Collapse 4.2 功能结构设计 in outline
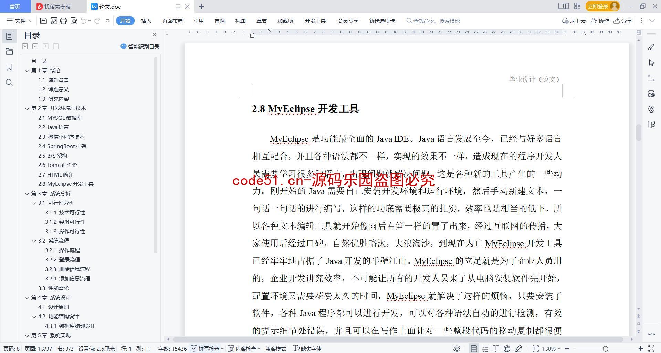This screenshot has height=353, width=661. (x=34, y=317)
